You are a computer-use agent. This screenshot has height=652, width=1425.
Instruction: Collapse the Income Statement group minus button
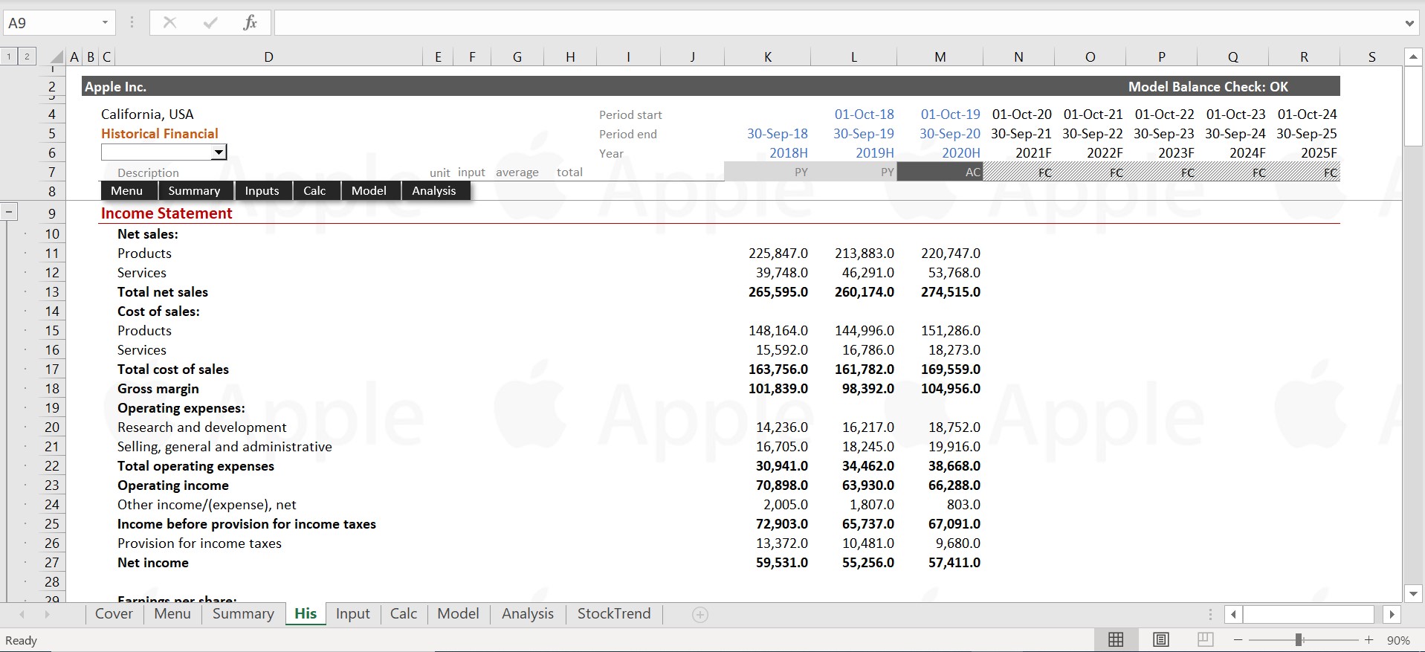tap(9, 213)
